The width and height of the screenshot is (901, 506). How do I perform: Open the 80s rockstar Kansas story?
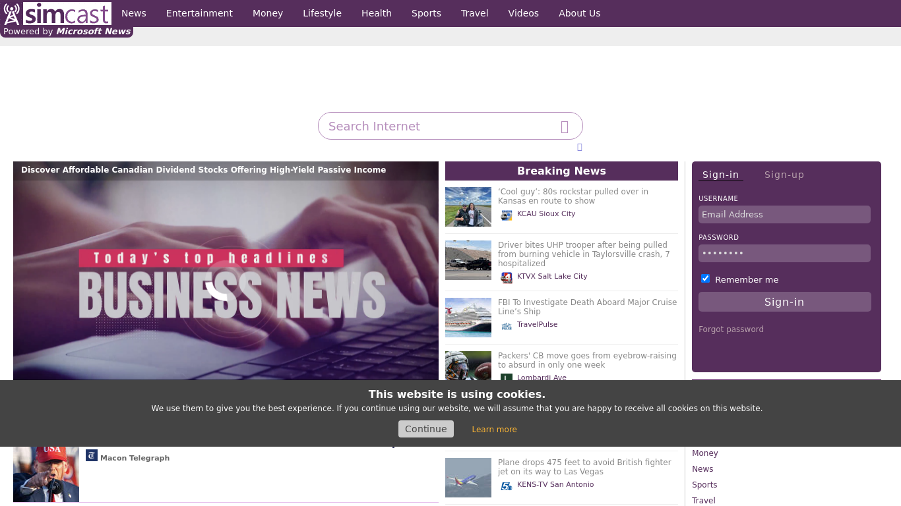tap(573, 196)
